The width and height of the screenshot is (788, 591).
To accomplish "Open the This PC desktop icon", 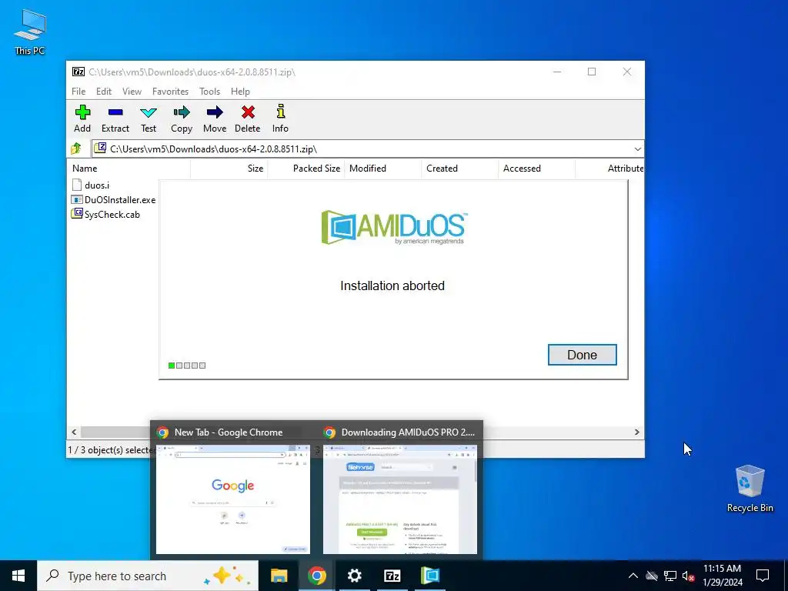I will [30, 32].
